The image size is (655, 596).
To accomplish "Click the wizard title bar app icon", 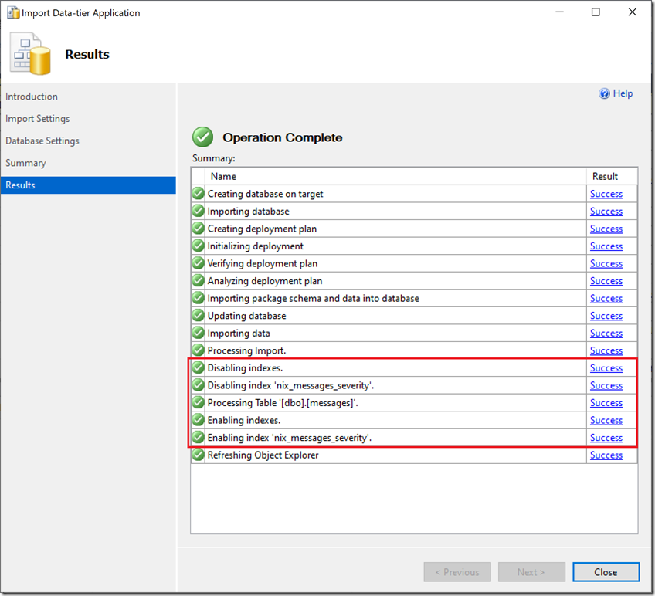I will pyautogui.click(x=13, y=12).
